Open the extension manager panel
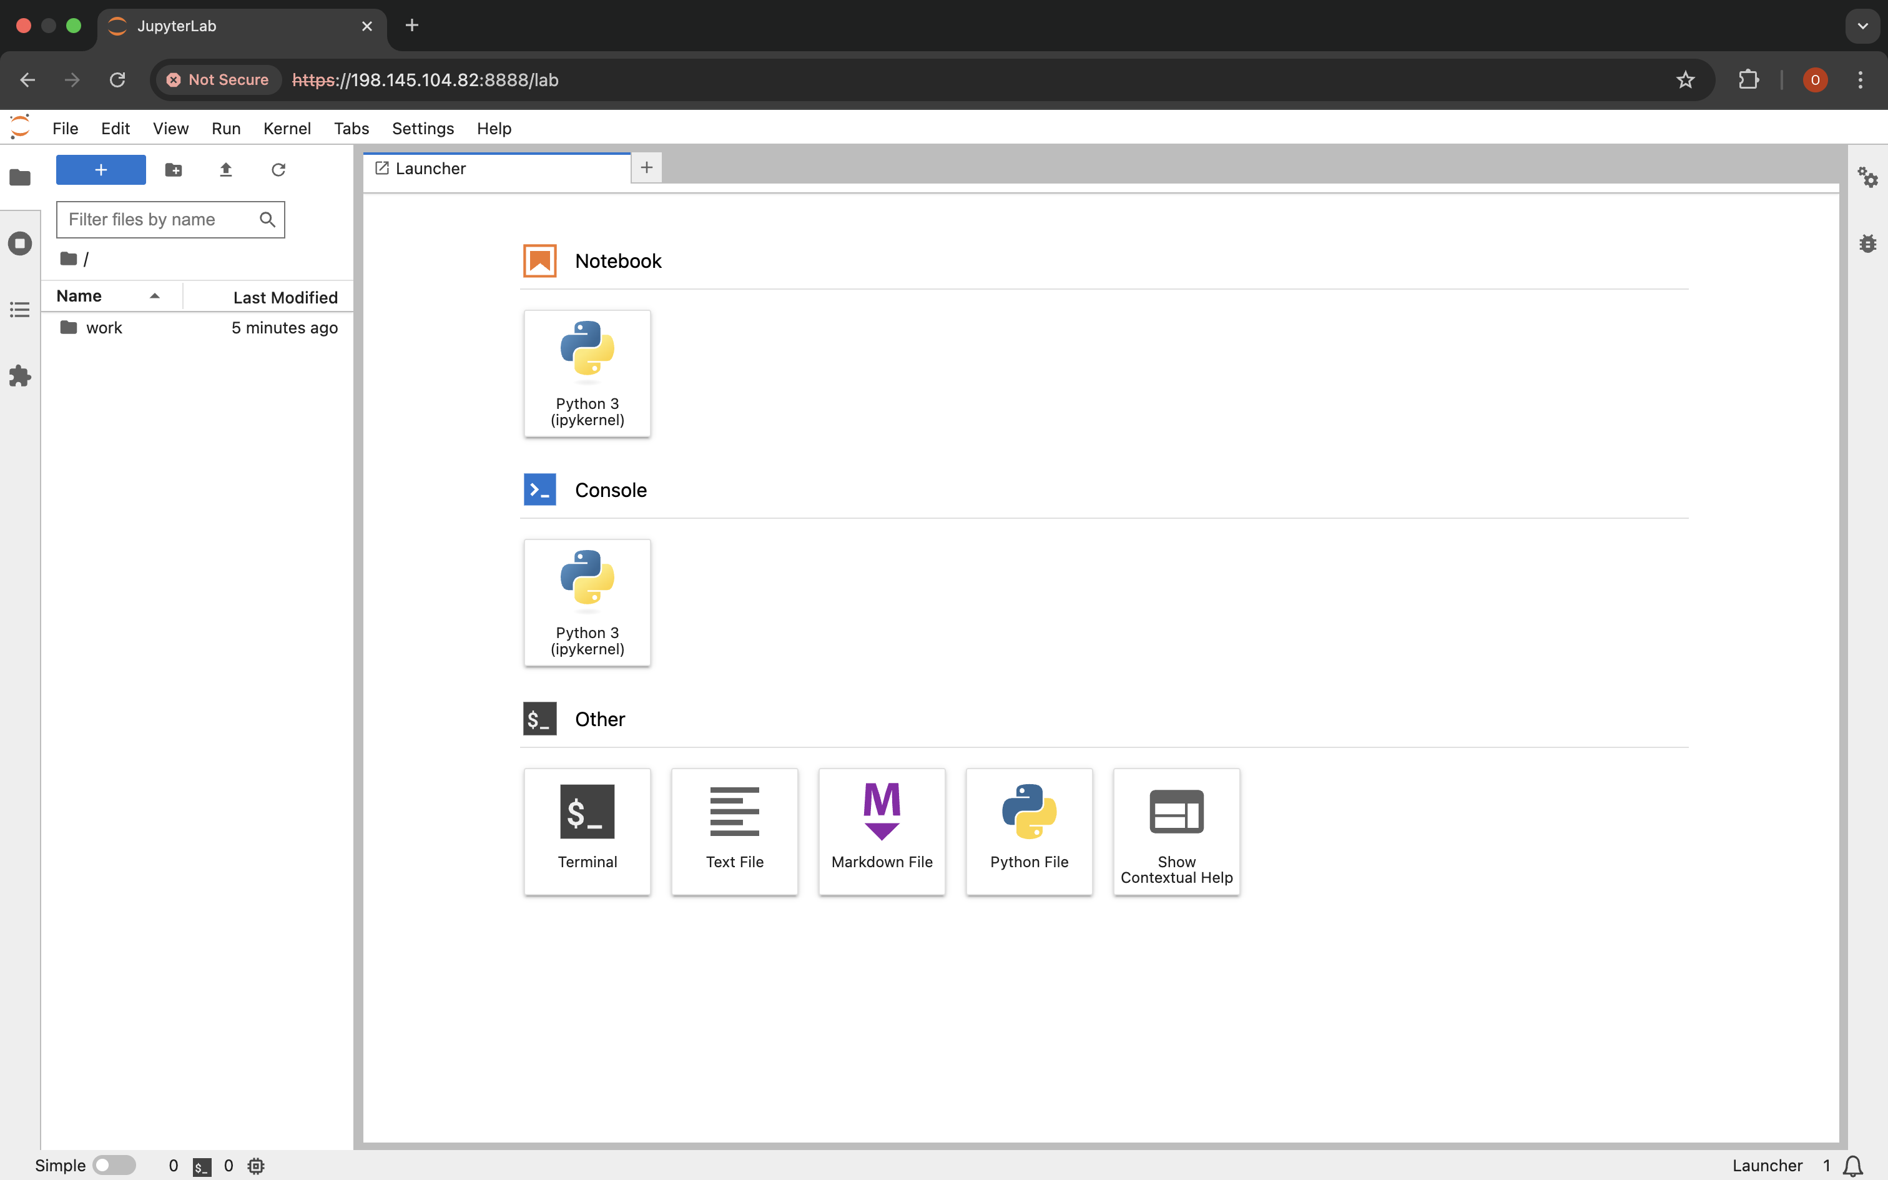 point(19,376)
